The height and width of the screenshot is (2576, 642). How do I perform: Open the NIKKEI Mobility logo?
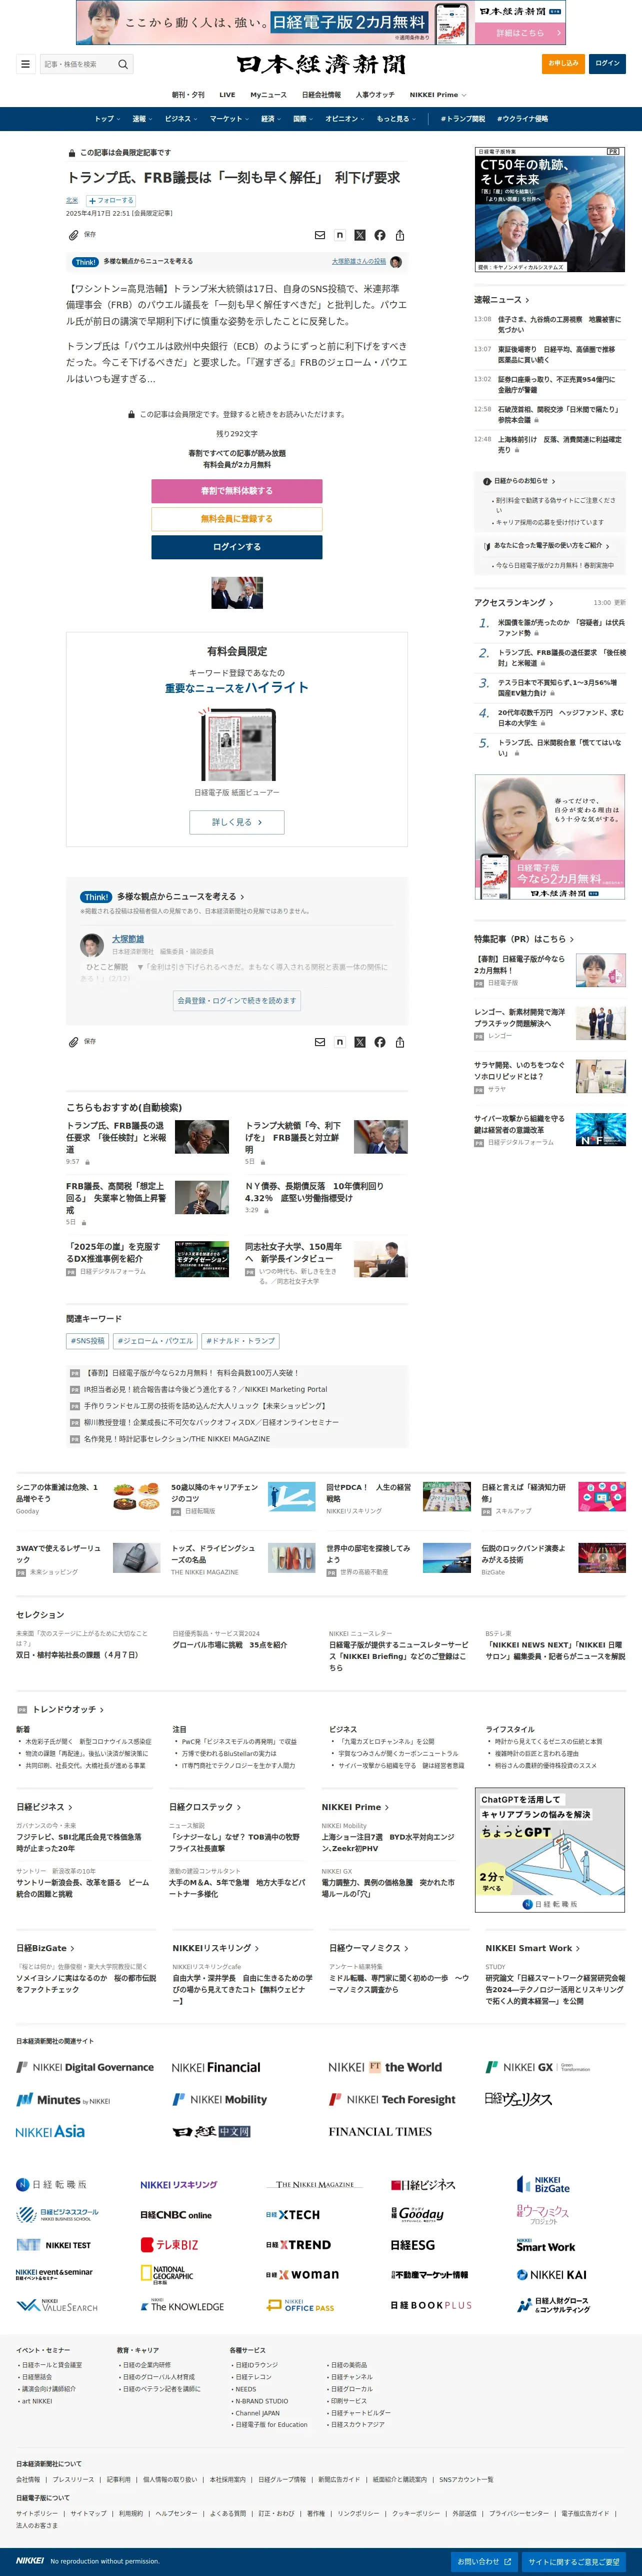tap(220, 2099)
